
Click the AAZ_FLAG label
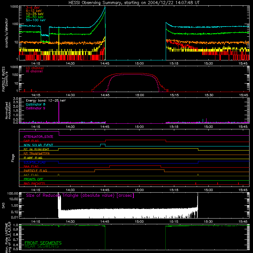coord(31,175)
